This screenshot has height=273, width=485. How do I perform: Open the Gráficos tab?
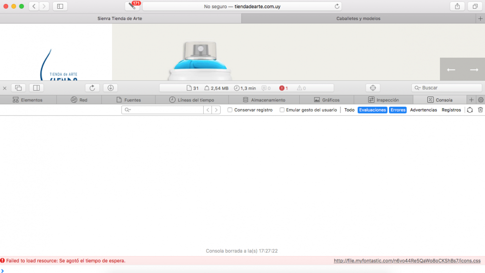326,100
